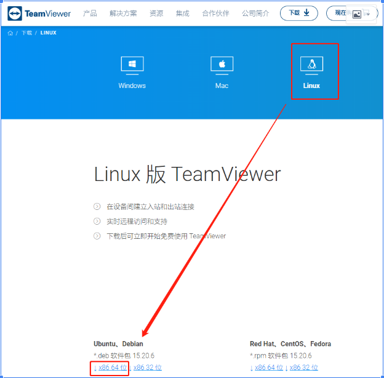Click the shopping cart icon
Image resolution: width=384 pixels, height=378 pixels.
point(366,13)
